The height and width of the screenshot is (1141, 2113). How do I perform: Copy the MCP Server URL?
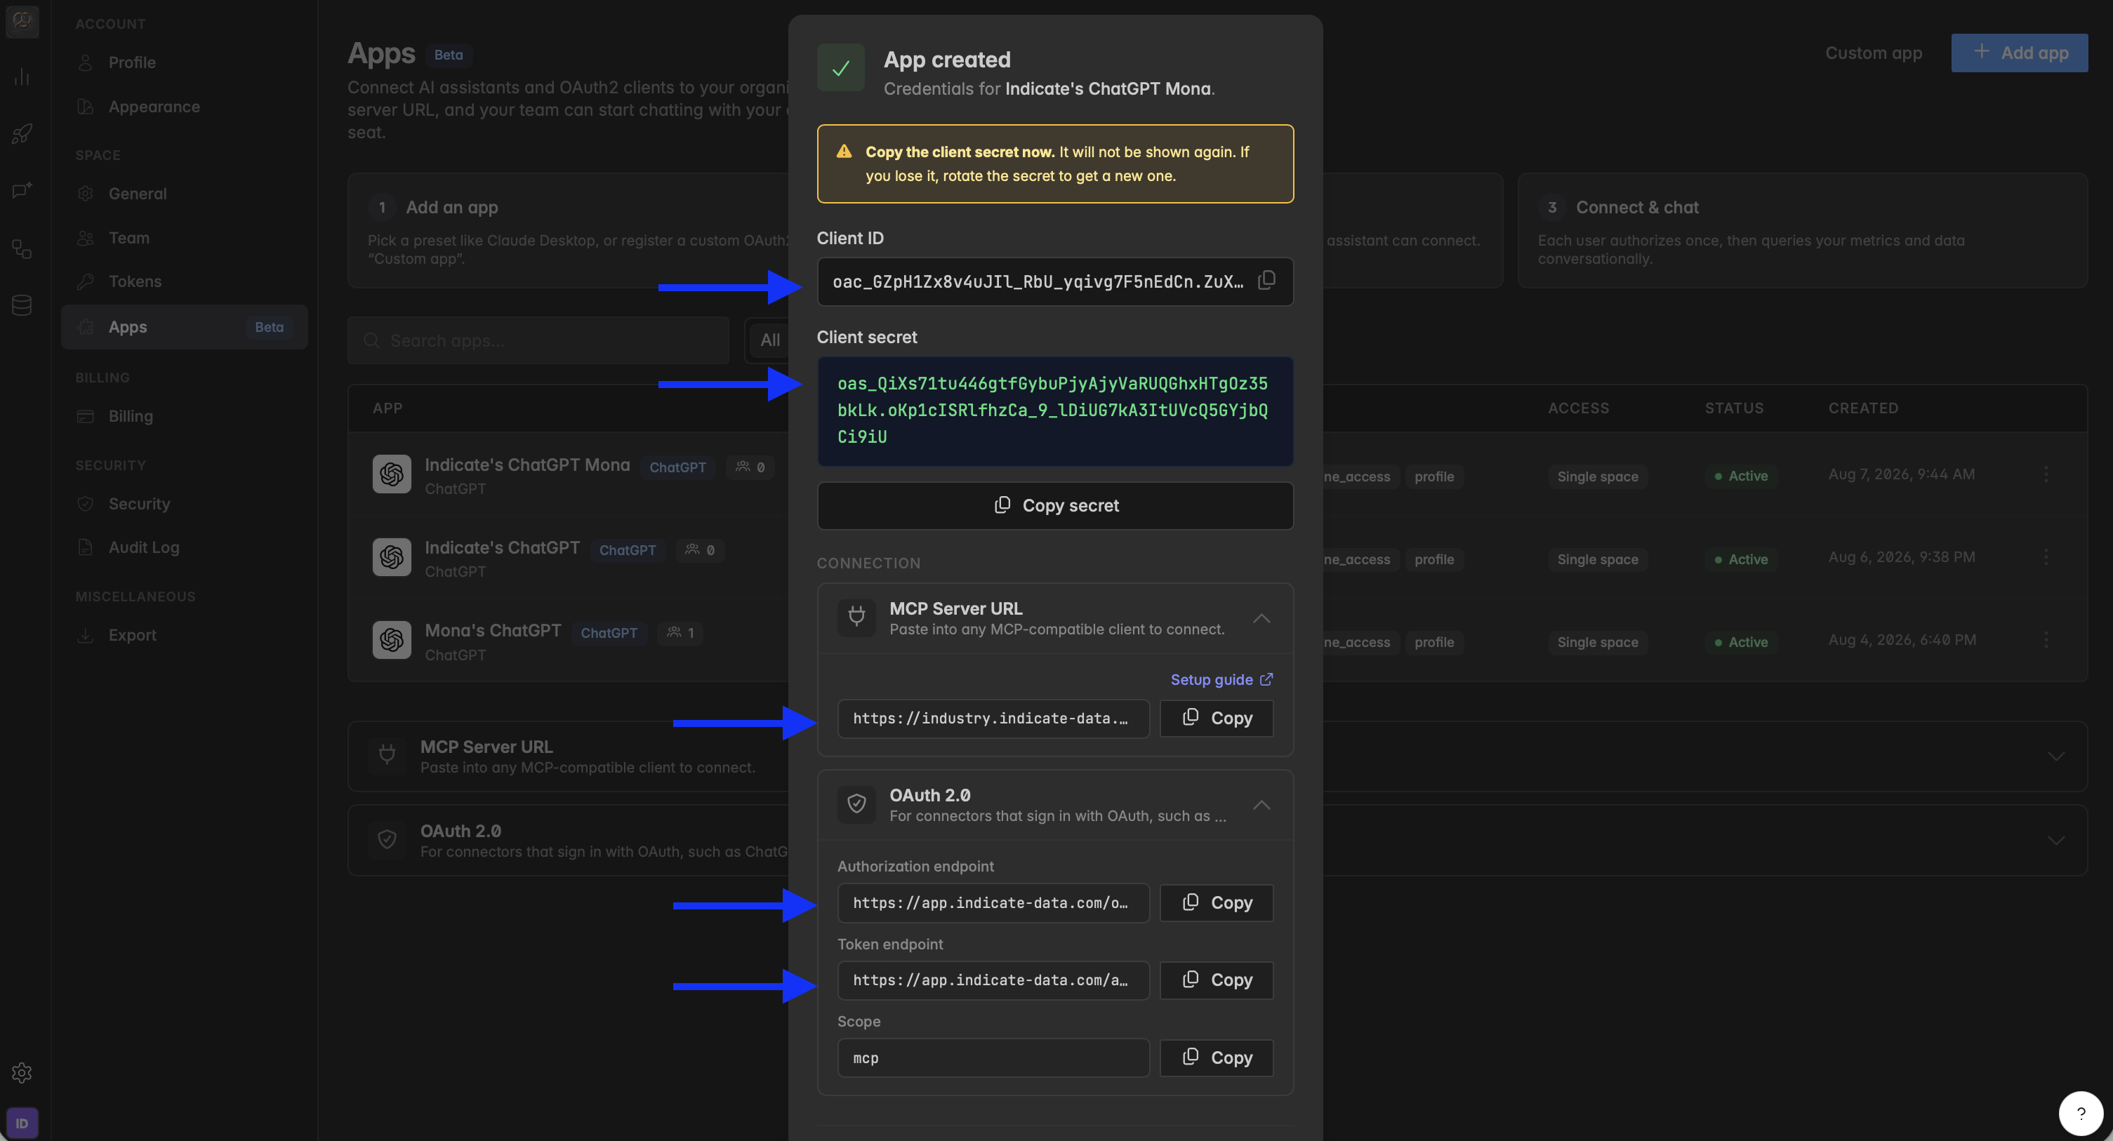[1217, 718]
